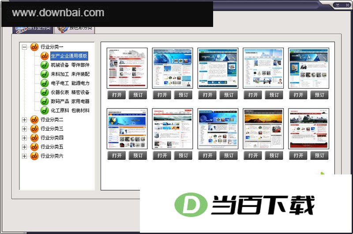Click the green icon beside 化工原料 包装材料
353x234 pixels.
pyautogui.click(x=45, y=110)
